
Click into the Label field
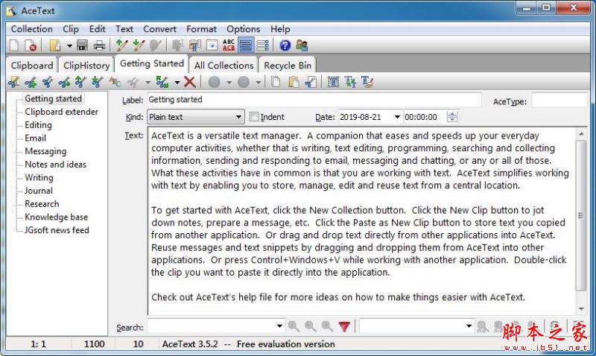[314, 100]
